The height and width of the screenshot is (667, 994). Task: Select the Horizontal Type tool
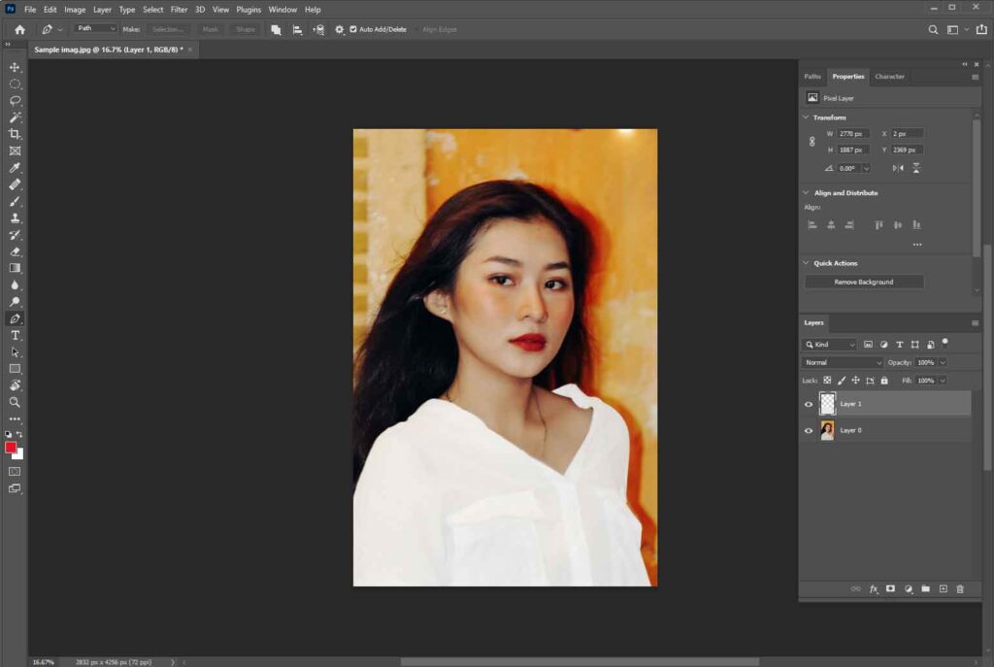pos(15,335)
